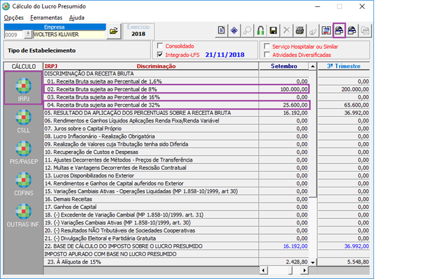
Task: Open the Opções menu
Action: coord(14,18)
